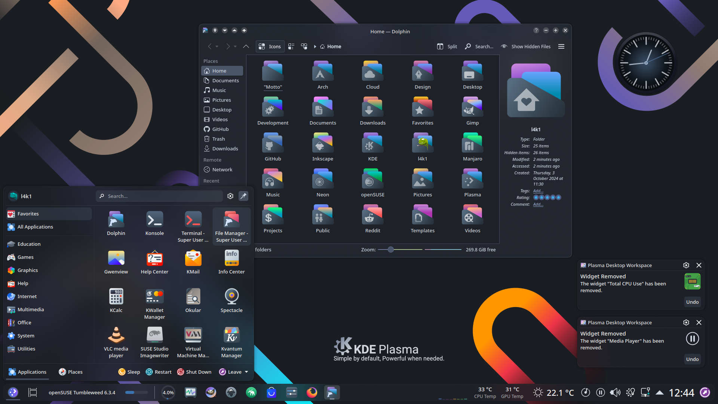Viewport: 718px width, 404px height.
Task: Select the Utilities category
Action: 49,349
